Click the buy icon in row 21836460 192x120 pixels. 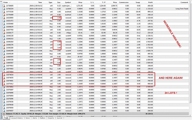[x=4, y=24]
